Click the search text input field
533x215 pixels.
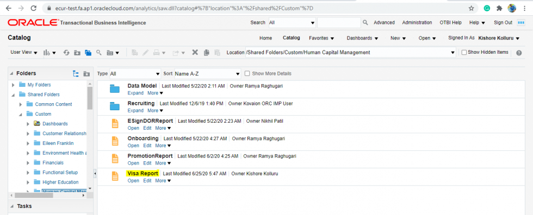pyautogui.click(x=338, y=23)
